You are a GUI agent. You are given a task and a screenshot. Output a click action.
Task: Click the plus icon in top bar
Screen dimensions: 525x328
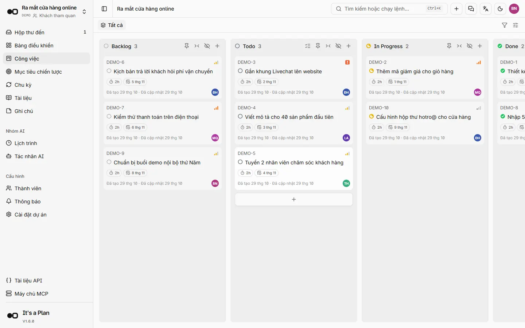456,9
